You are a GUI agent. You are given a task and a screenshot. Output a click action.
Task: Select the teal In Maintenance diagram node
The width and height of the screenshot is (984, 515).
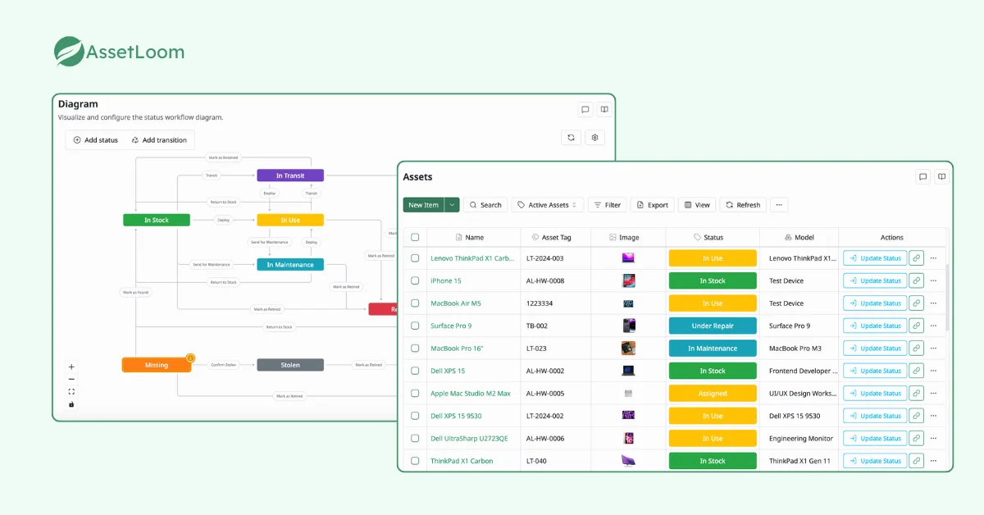pyautogui.click(x=290, y=265)
